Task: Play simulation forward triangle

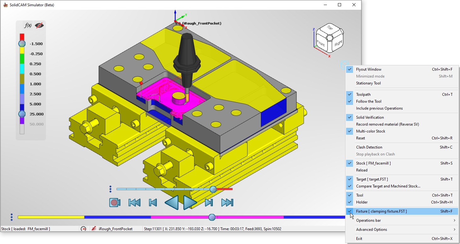Action: (x=190, y=203)
